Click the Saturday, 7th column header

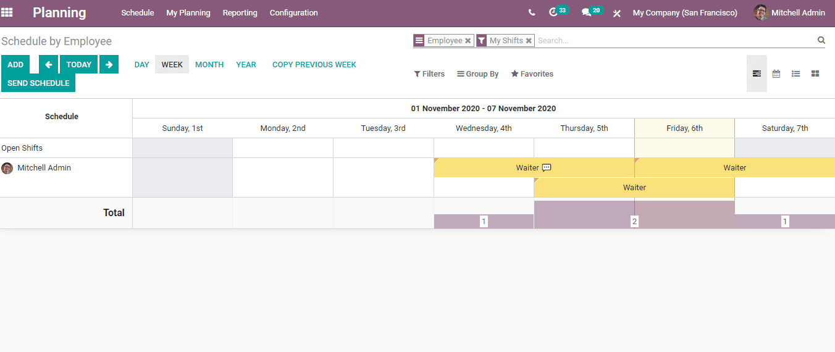785,128
